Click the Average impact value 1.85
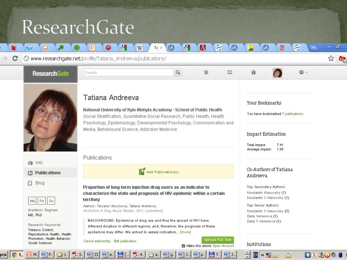 (x=280, y=149)
